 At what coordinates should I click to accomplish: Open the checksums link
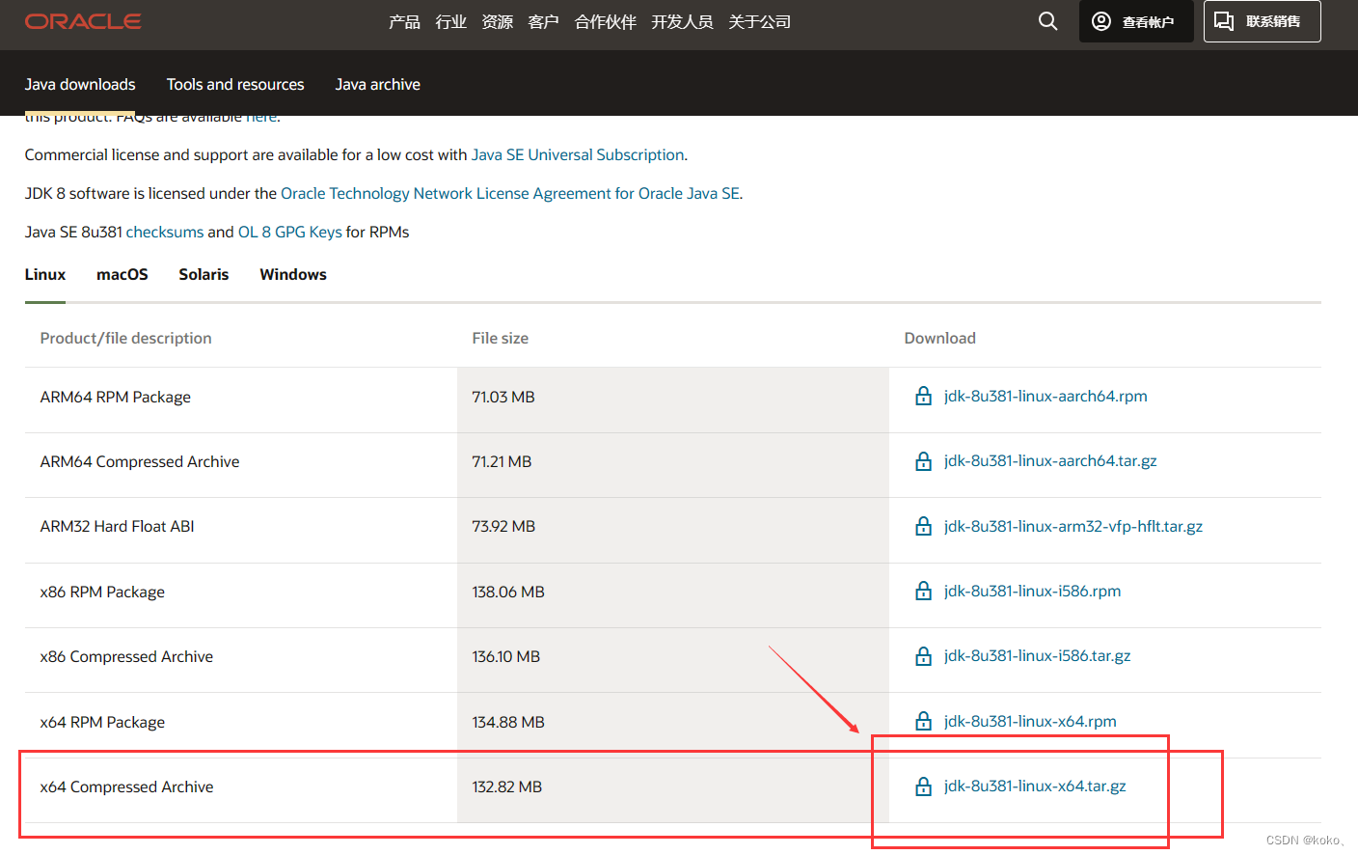point(165,232)
